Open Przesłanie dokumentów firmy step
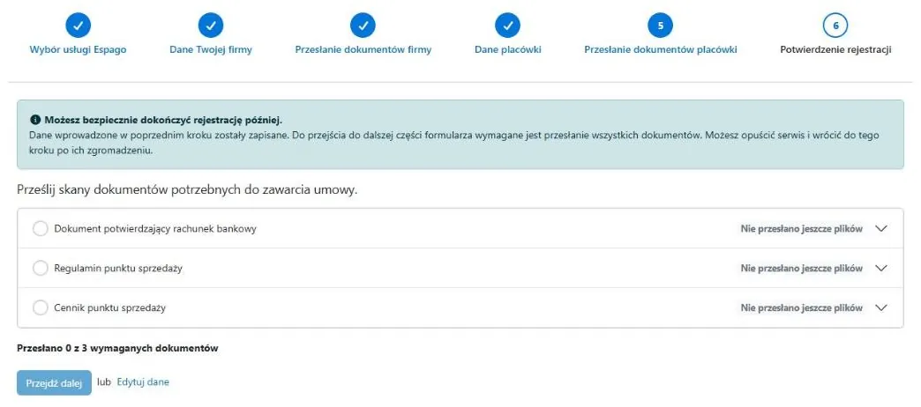The height and width of the screenshot is (407, 921). (363, 50)
